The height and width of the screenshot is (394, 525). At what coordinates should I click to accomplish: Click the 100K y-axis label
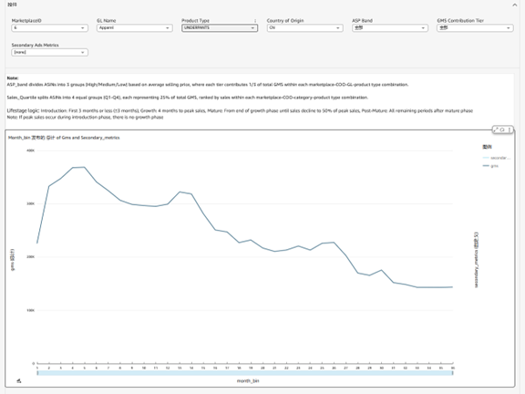[30, 310]
